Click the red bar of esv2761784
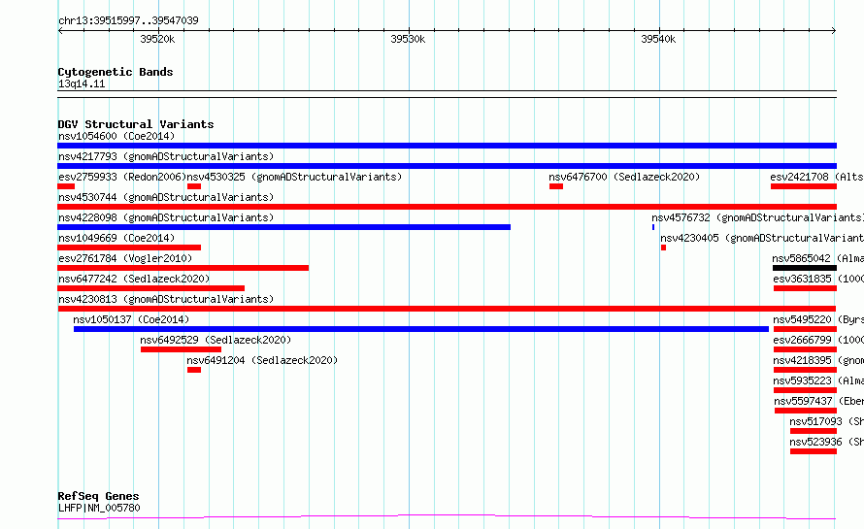 183,268
